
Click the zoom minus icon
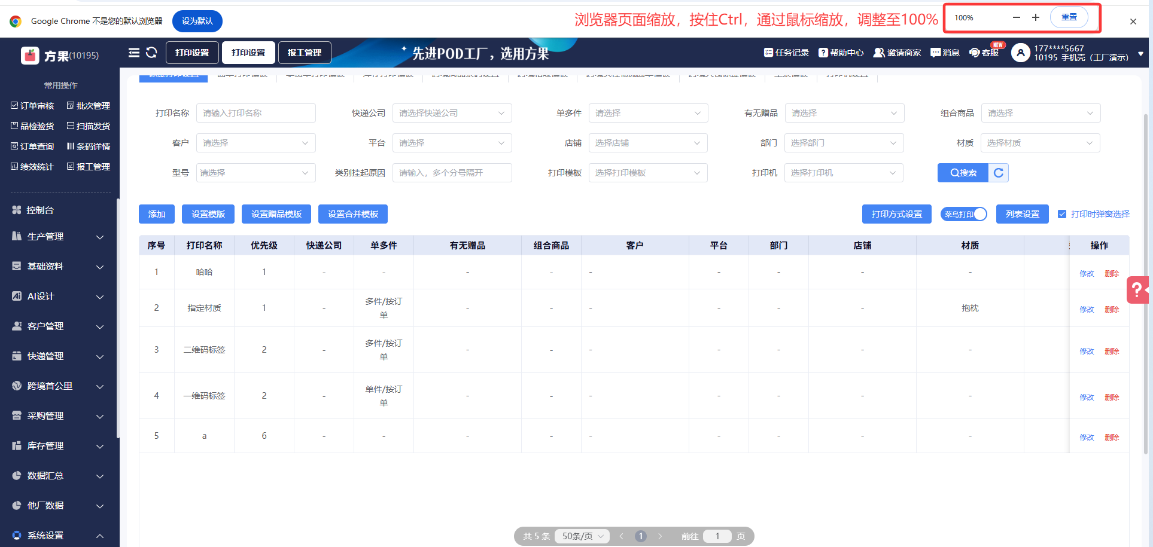point(1016,18)
